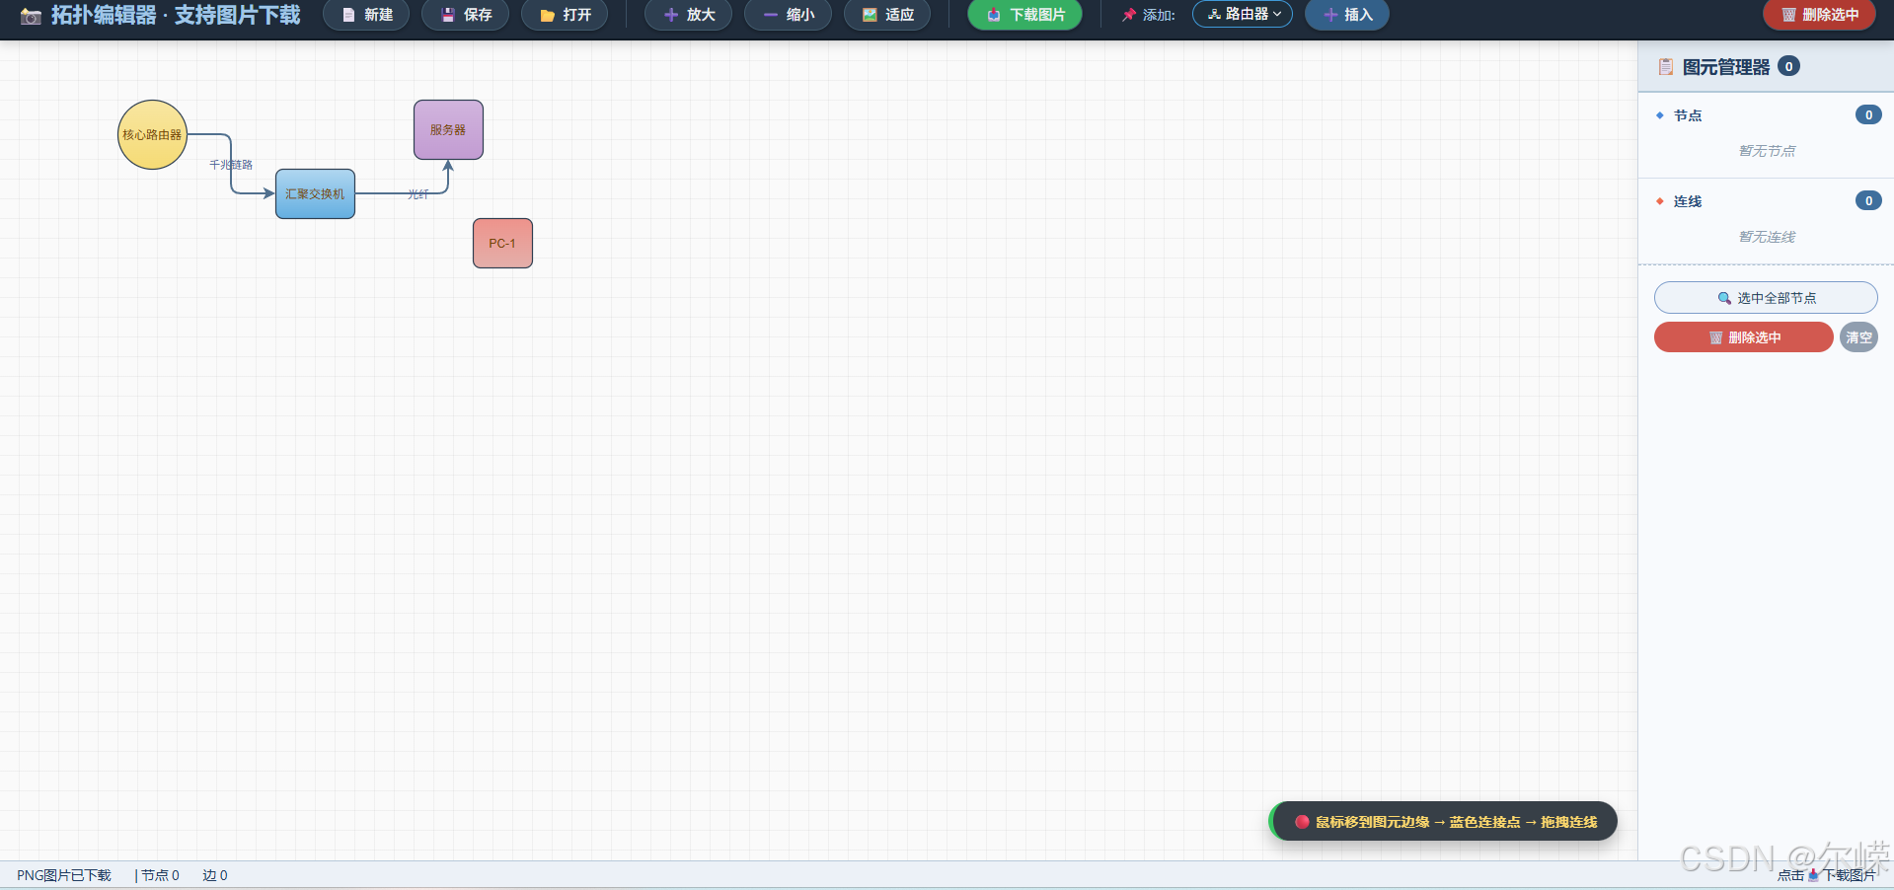Click the 暂无节点 placeholder text
1894x890 pixels.
point(1767,151)
